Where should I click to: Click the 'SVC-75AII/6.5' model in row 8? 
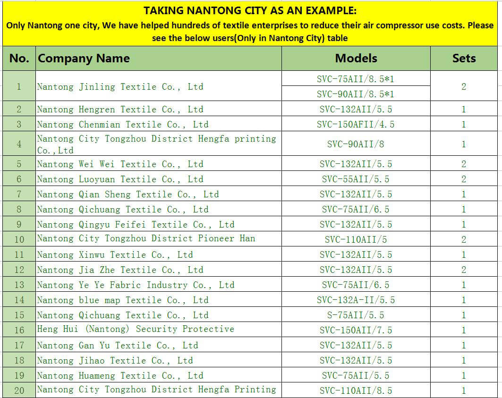[x=356, y=209]
